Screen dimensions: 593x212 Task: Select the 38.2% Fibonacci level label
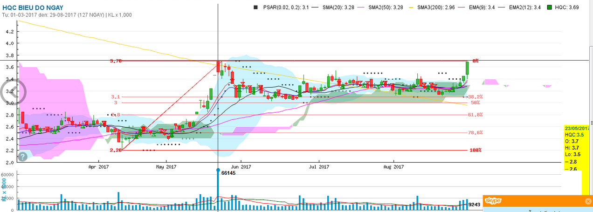pos(475,97)
